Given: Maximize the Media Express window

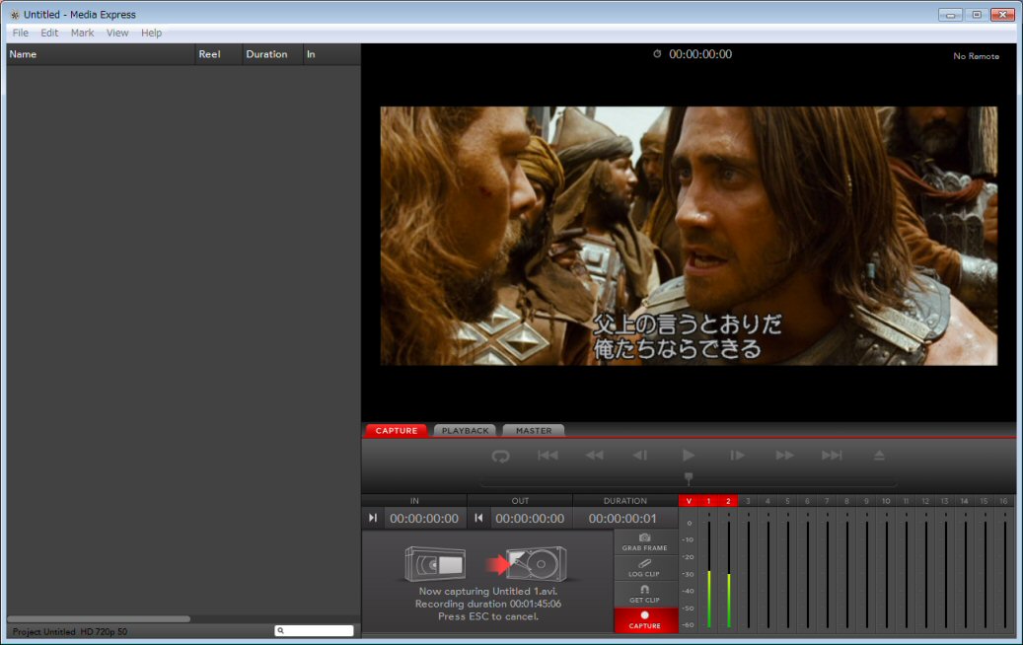Looking at the screenshot, I should coord(976,15).
